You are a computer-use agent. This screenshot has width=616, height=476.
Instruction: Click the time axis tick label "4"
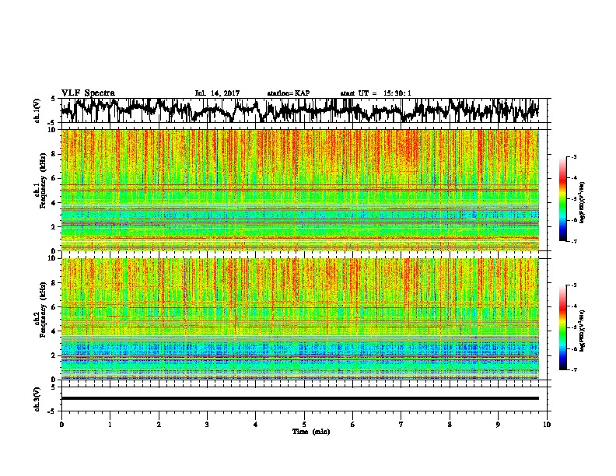coord(256,425)
